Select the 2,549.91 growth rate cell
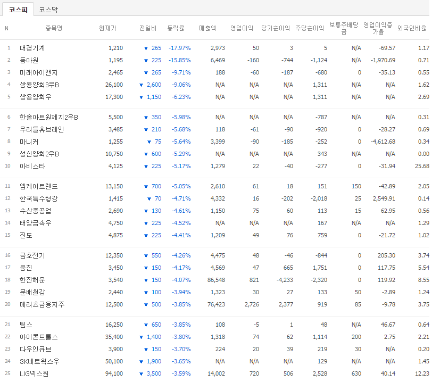The width and height of the screenshot is (432, 382). pos(384,198)
